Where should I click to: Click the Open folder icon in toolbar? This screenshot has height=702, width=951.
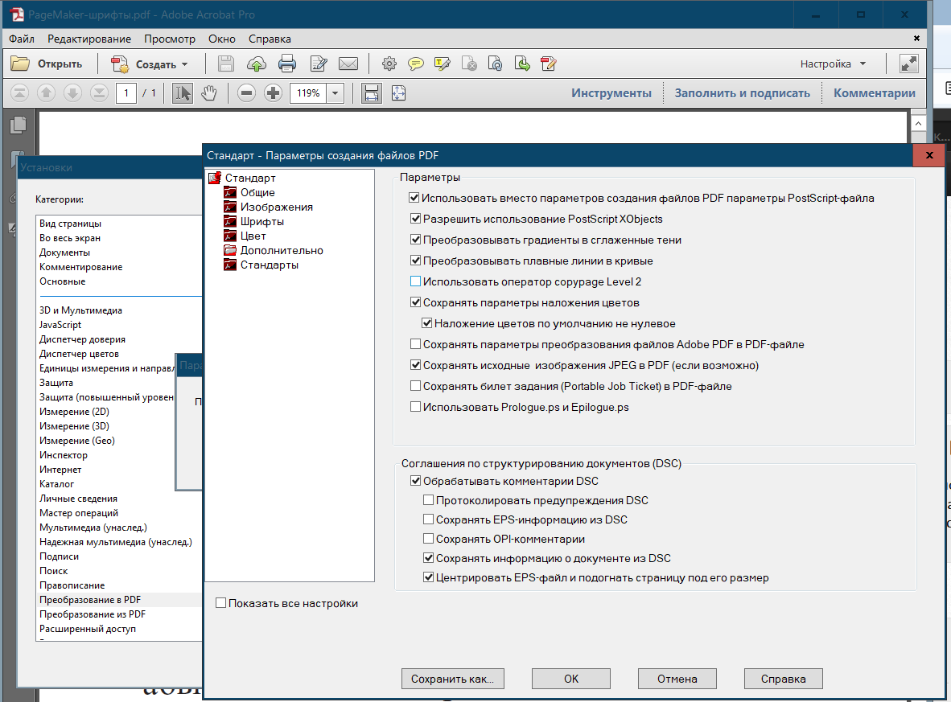(21, 64)
